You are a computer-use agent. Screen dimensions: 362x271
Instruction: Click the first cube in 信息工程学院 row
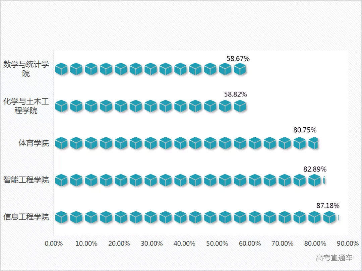point(61,217)
